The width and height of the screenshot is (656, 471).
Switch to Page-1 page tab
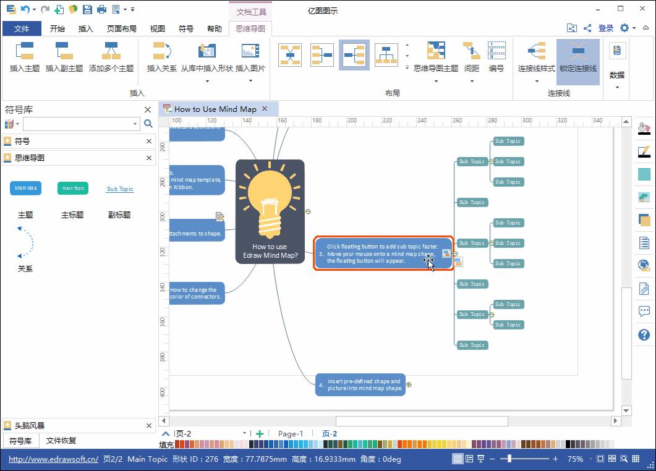coord(291,434)
